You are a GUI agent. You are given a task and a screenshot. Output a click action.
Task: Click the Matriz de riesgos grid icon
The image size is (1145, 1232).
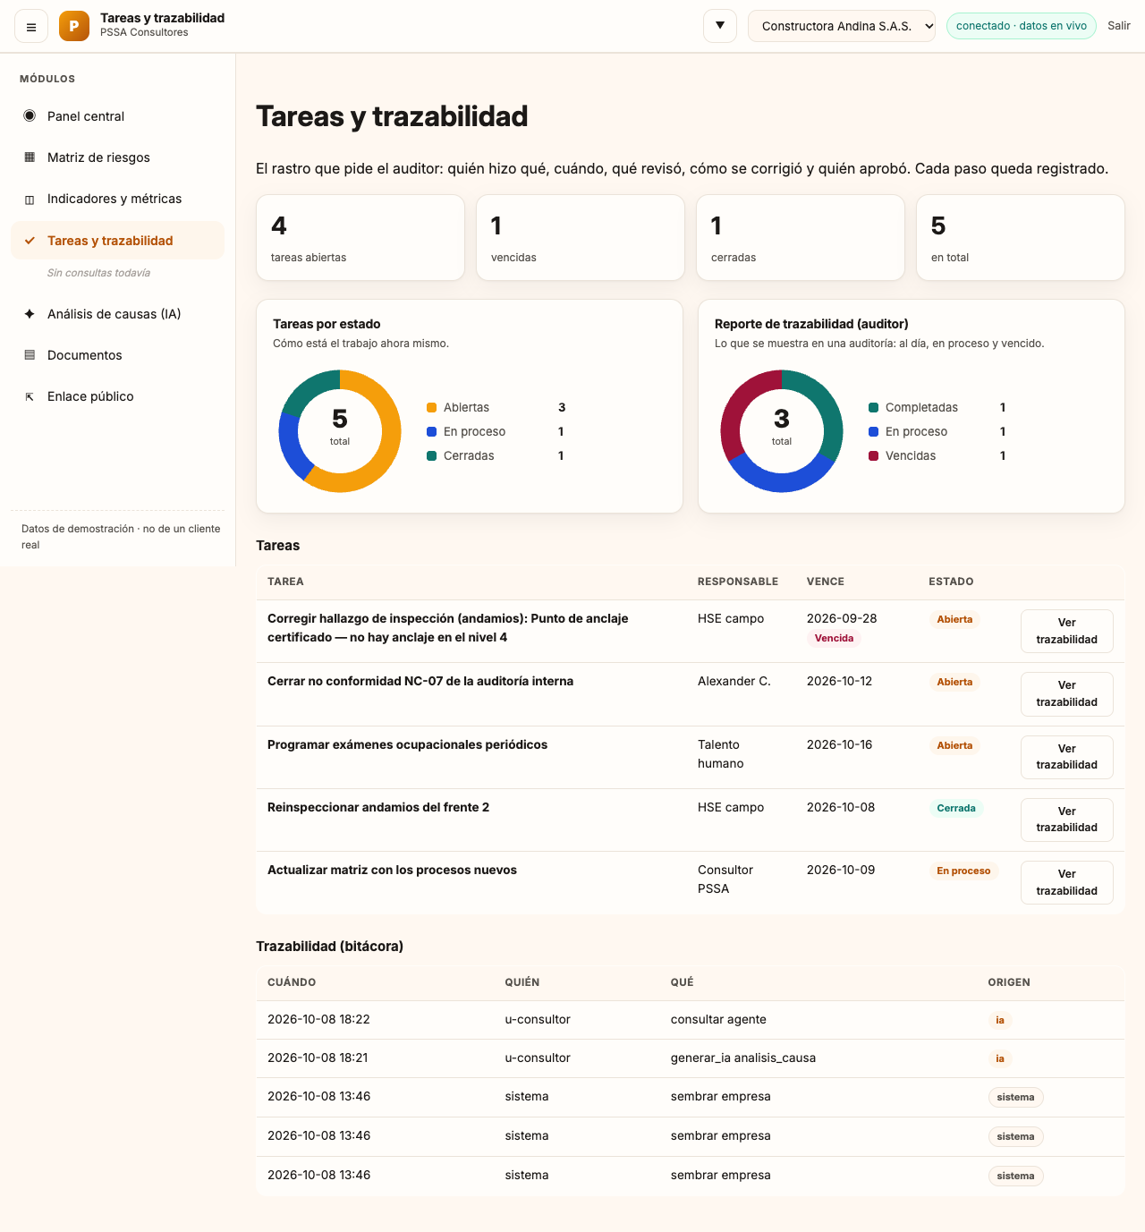(x=30, y=157)
